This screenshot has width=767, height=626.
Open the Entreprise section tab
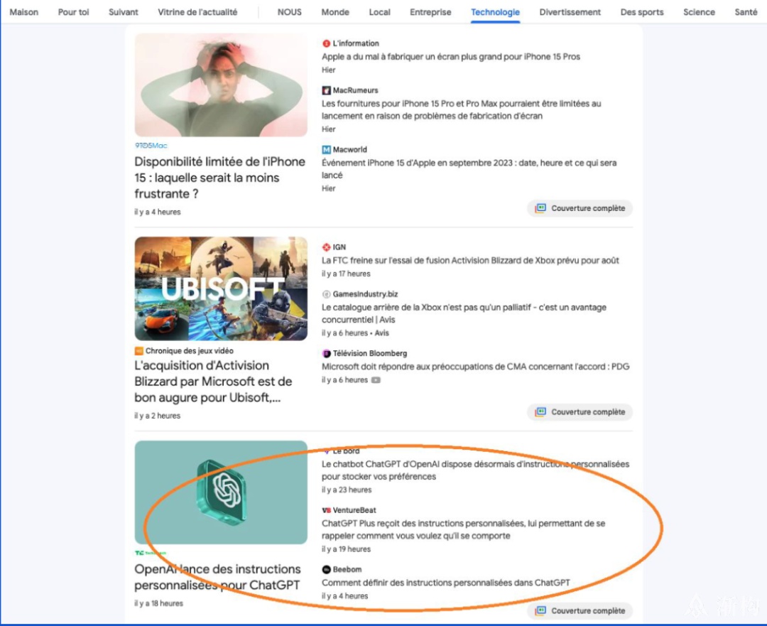[430, 12]
